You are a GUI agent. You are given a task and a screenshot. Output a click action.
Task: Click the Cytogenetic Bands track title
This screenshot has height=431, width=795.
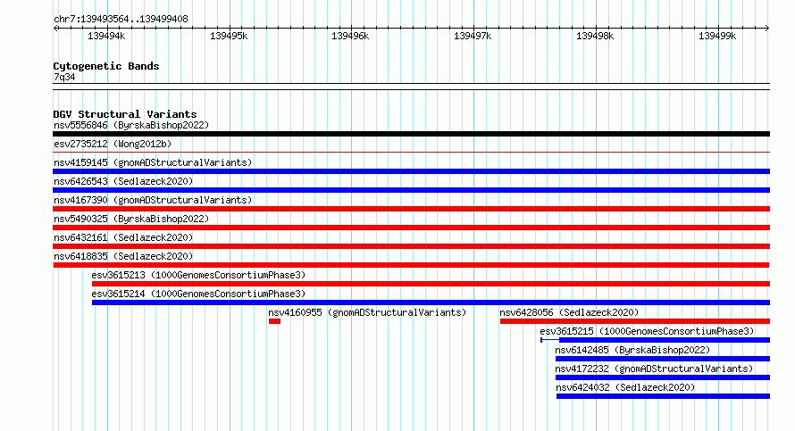(x=106, y=66)
